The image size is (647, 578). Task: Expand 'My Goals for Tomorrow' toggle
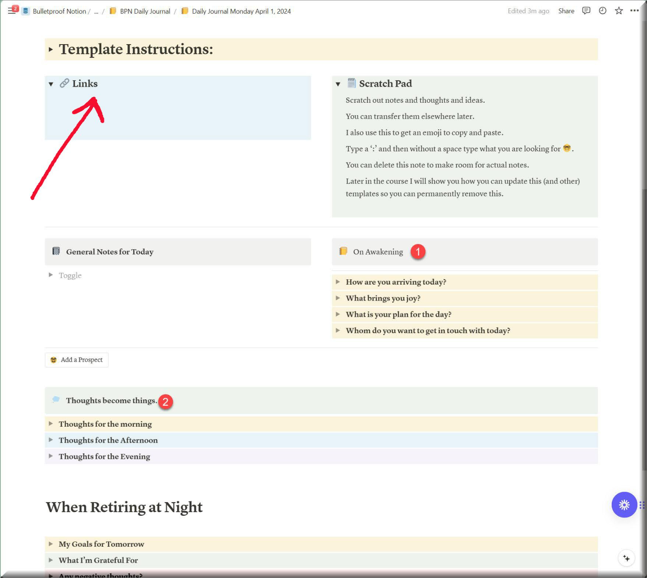tap(51, 544)
